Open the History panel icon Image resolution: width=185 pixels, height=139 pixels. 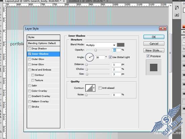tap(177, 8)
